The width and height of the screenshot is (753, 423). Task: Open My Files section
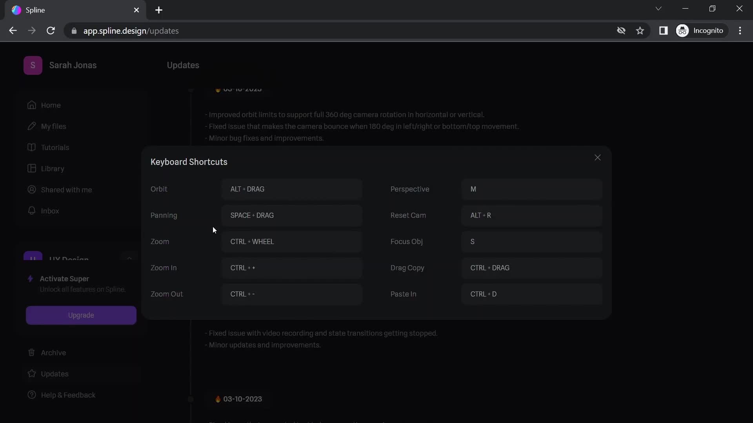click(x=53, y=126)
